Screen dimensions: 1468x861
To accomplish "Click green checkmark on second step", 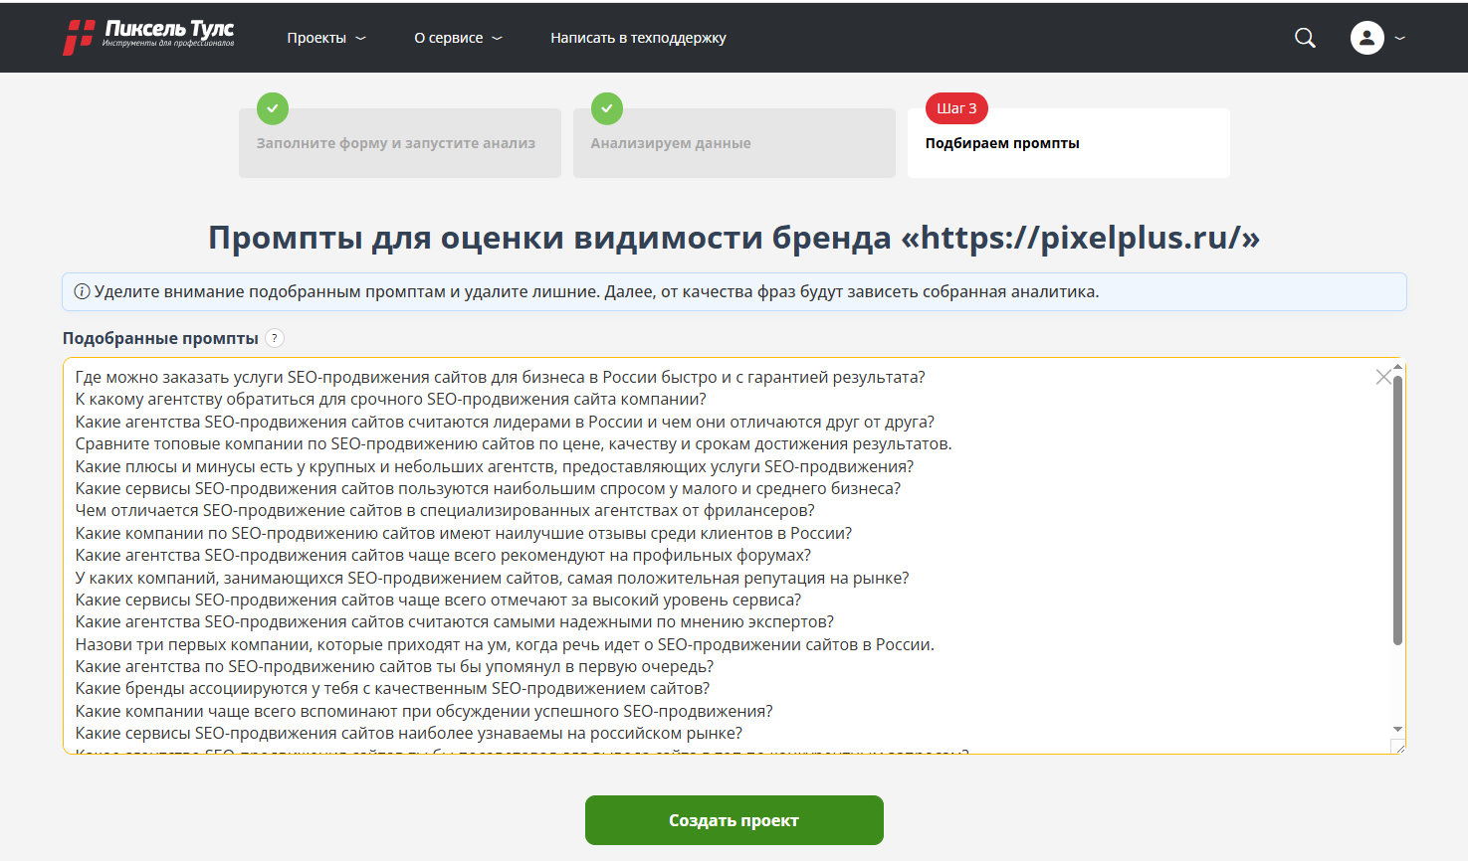I will coord(607,108).
